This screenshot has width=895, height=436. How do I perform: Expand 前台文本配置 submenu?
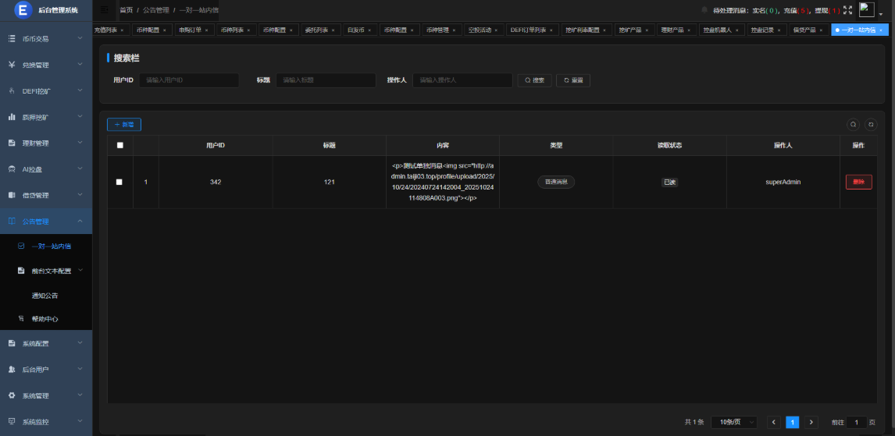[51, 271]
